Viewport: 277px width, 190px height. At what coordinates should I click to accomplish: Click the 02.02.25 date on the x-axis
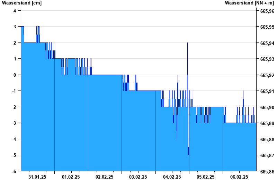pos(105,177)
